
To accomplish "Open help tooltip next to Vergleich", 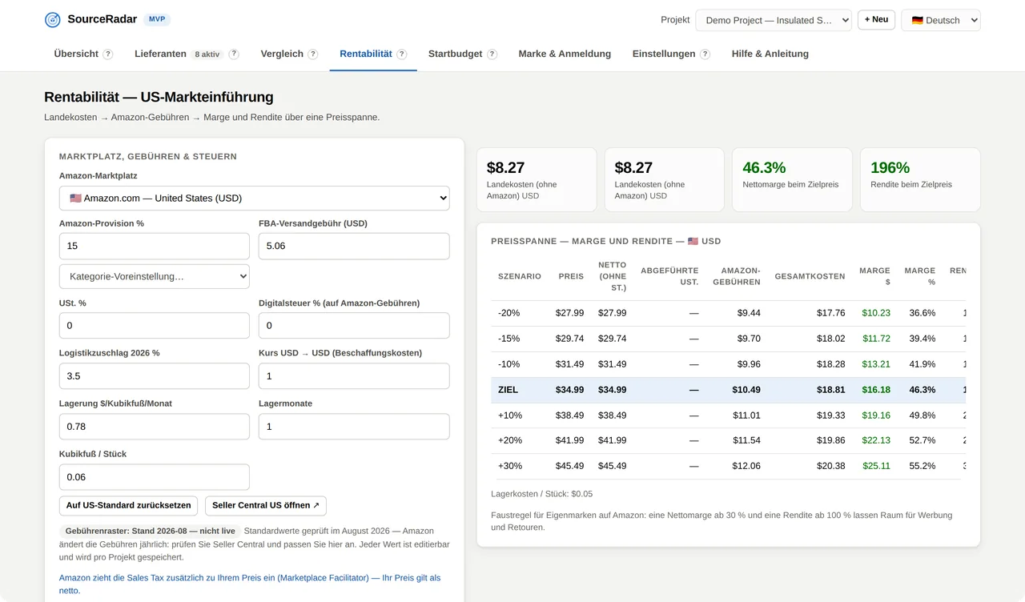I will click(313, 54).
